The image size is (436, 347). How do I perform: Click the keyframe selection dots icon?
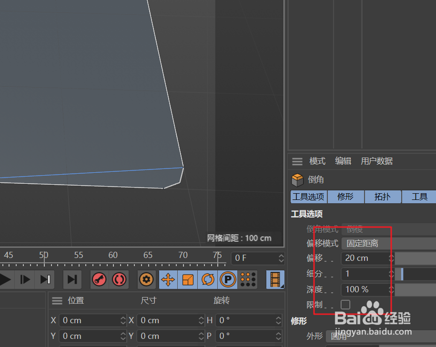click(x=247, y=279)
